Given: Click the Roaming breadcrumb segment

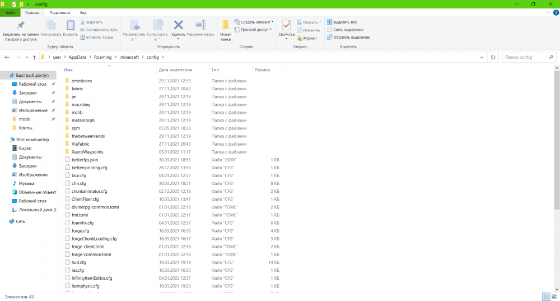Looking at the screenshot, I should [103, 57].
